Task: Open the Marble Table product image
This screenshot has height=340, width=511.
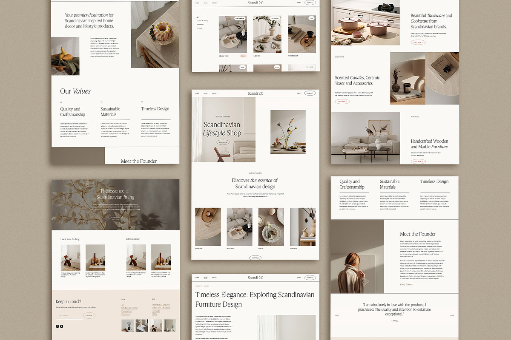Action: tap(233, 34)
